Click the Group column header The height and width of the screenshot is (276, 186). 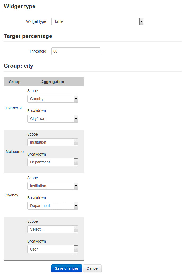[15, 82]
